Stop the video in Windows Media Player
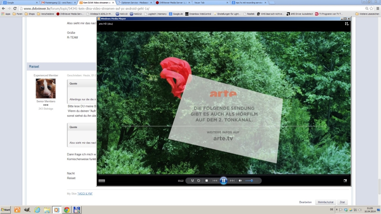This screenshot has height=214, width=381. click(206, 181)
